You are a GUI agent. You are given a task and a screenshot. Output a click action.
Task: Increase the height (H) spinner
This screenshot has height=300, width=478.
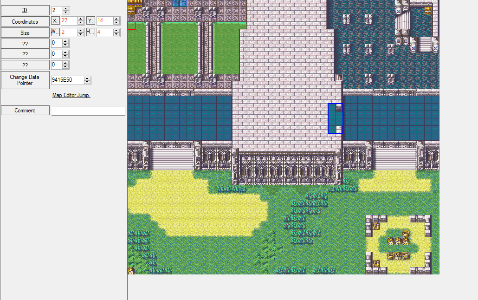pyautogui.click(x=116, y=30)
